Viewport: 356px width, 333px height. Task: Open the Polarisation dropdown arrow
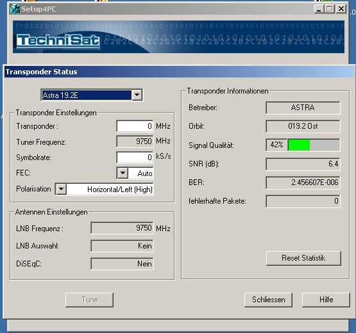[x=62, y=189]
